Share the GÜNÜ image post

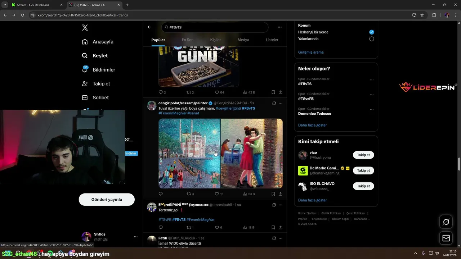[x=281, y=92]
